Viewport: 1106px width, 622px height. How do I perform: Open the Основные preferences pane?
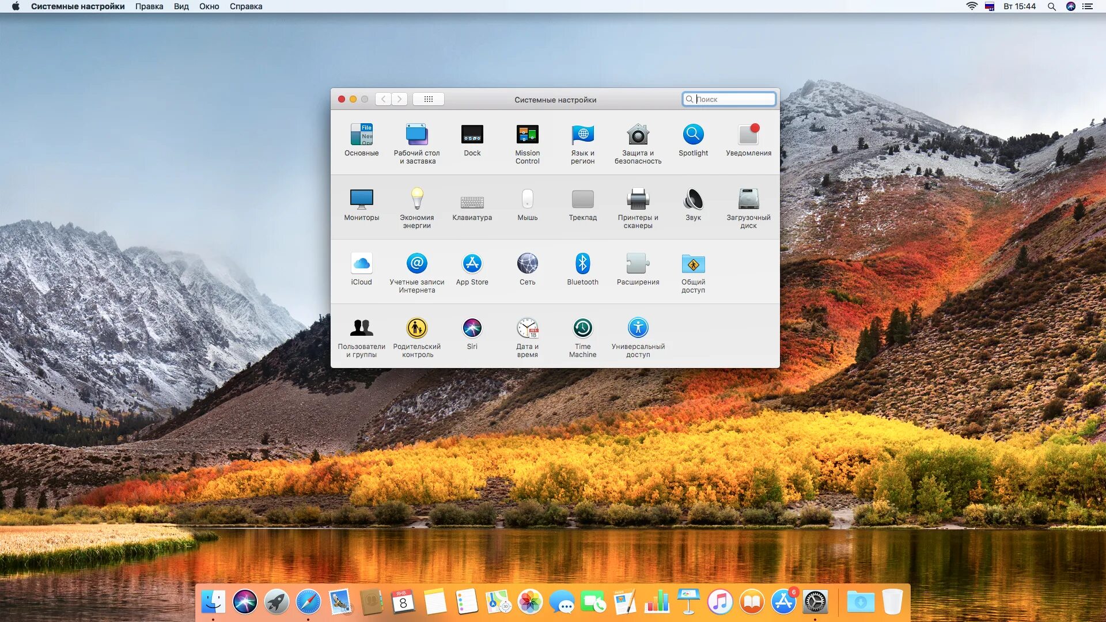(361, 135)
